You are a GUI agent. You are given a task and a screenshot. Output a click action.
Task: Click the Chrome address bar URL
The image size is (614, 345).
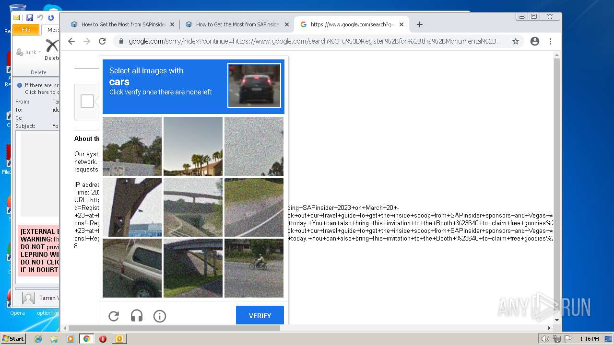[315, 41]
